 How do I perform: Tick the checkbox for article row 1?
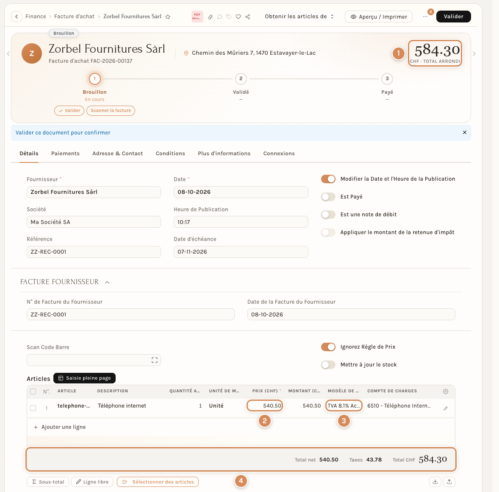33,408
